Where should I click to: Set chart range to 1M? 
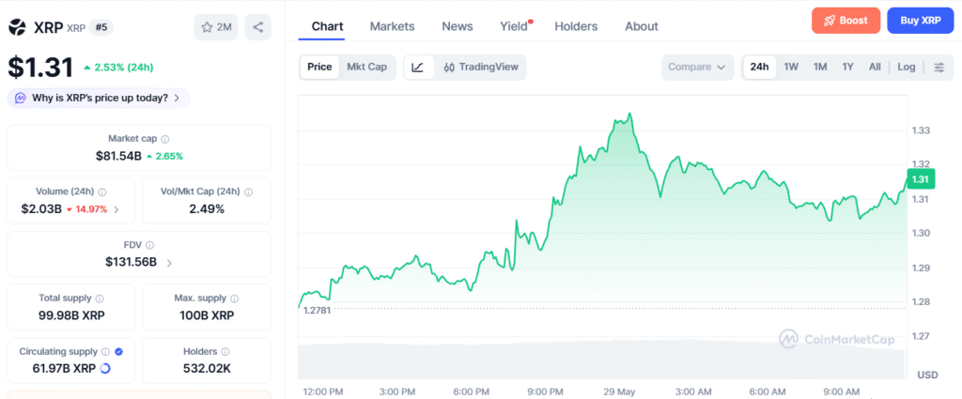[820, 68]
